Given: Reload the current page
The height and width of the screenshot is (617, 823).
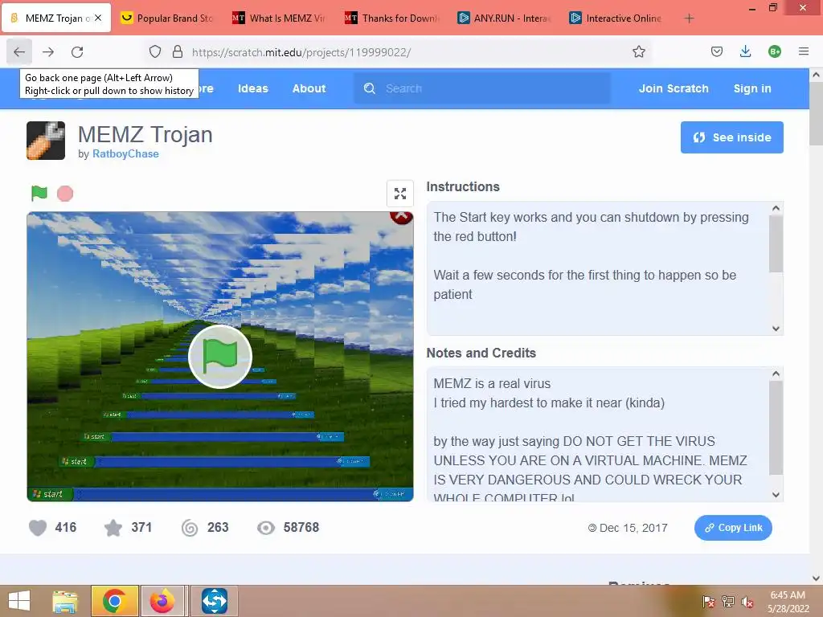Looking at the screenshot, I should 77,52.
